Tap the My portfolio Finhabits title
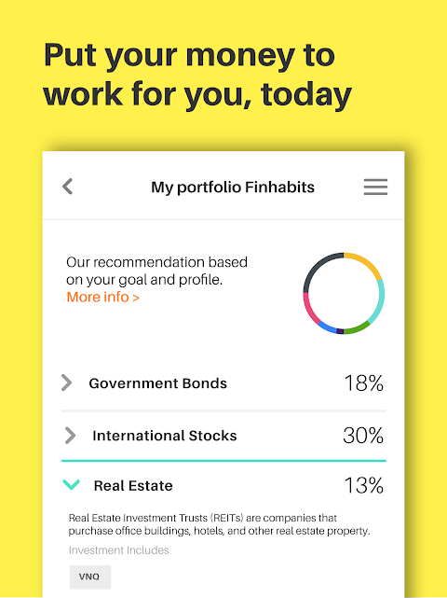This screenshot has width=447, height=598. tap(233, 188)
